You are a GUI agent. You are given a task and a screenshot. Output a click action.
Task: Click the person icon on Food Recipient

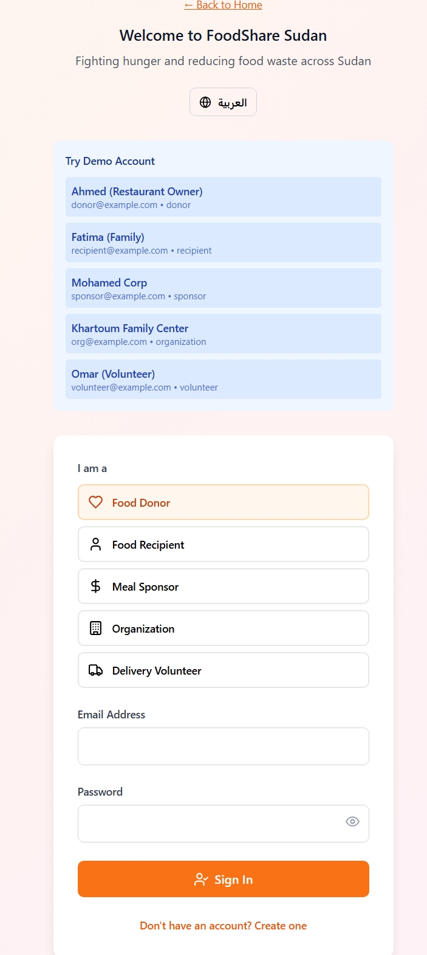pos(95,544)
